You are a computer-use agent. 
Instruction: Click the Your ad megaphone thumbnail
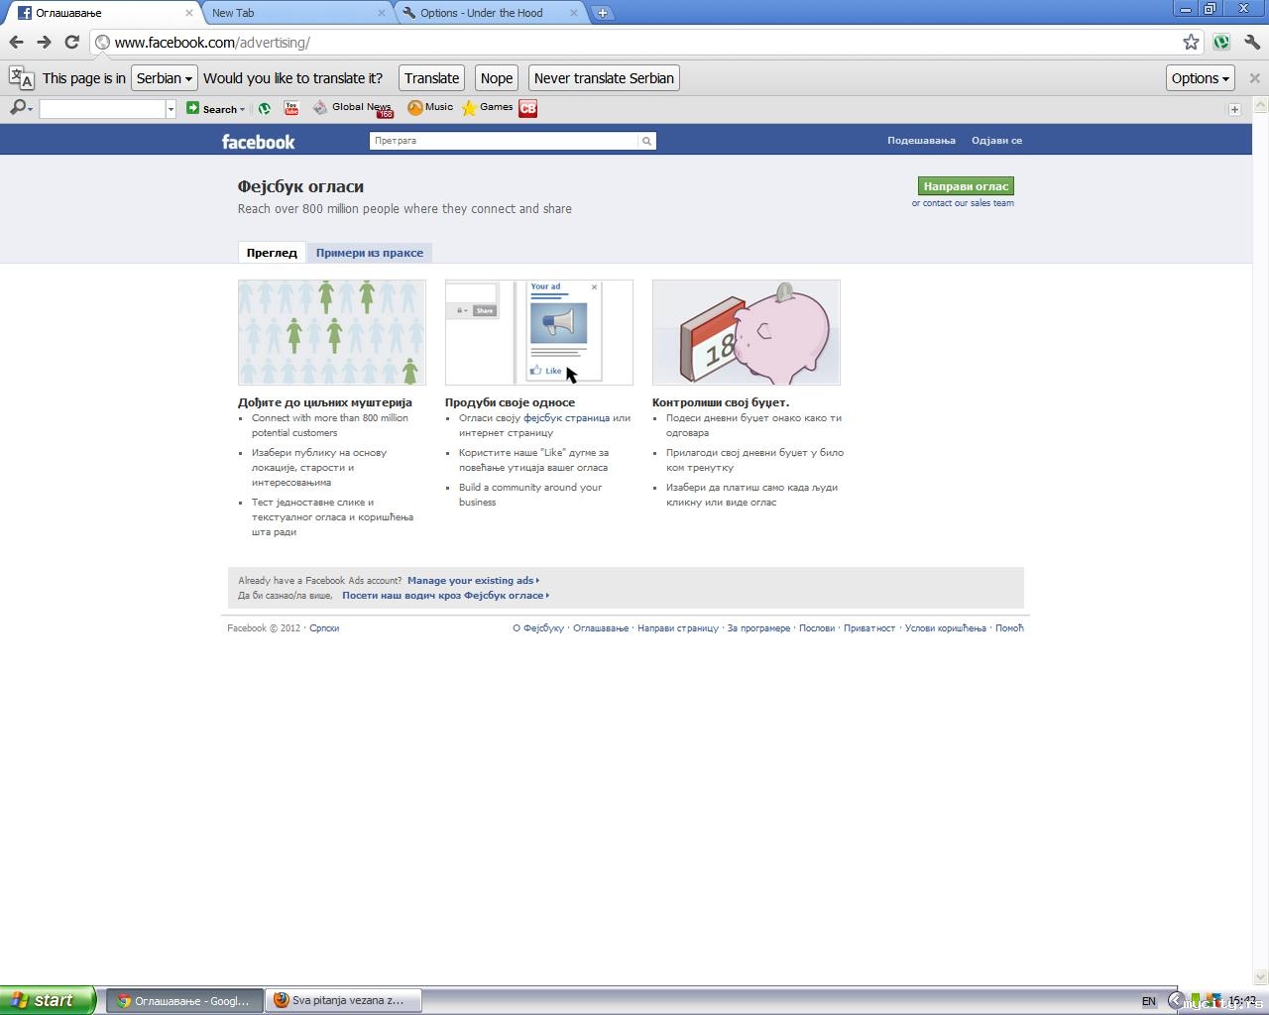click(539, 332)
